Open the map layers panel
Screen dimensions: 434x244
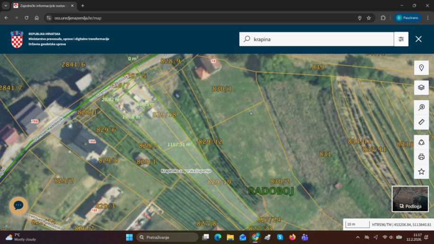click(x=421, y=87)
